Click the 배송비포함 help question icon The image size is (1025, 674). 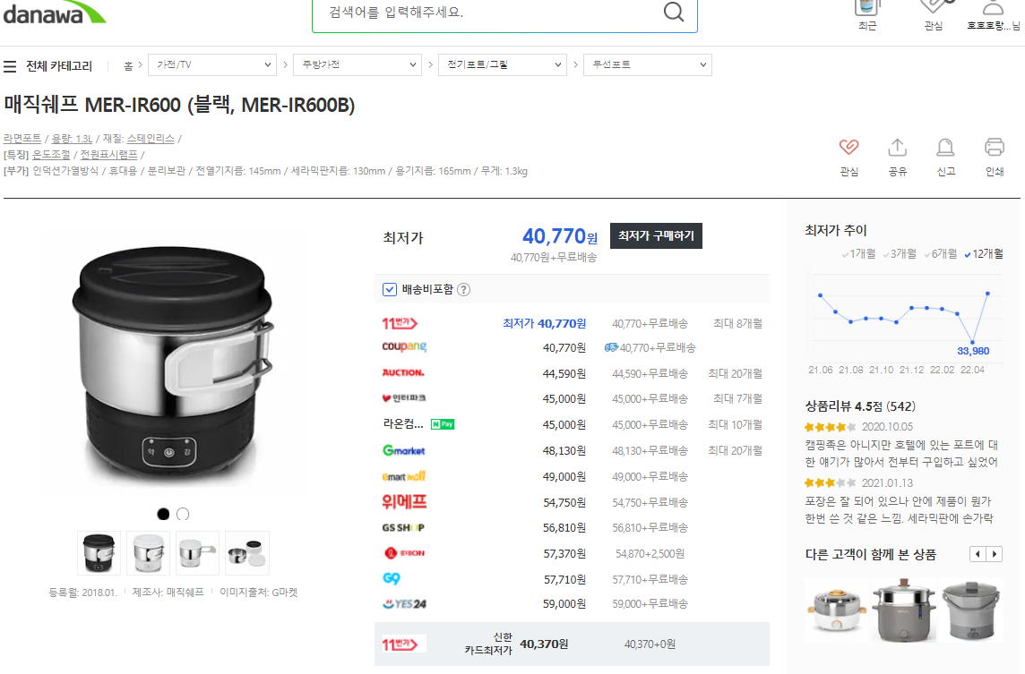463,289
